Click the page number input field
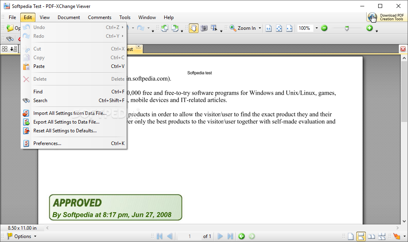 (x=189, y=236)
